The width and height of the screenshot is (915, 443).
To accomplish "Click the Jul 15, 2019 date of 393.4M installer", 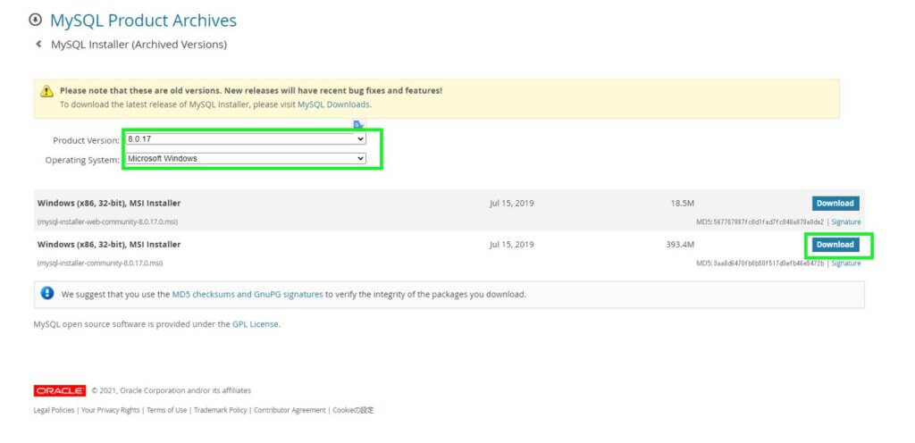I will 512,245.
